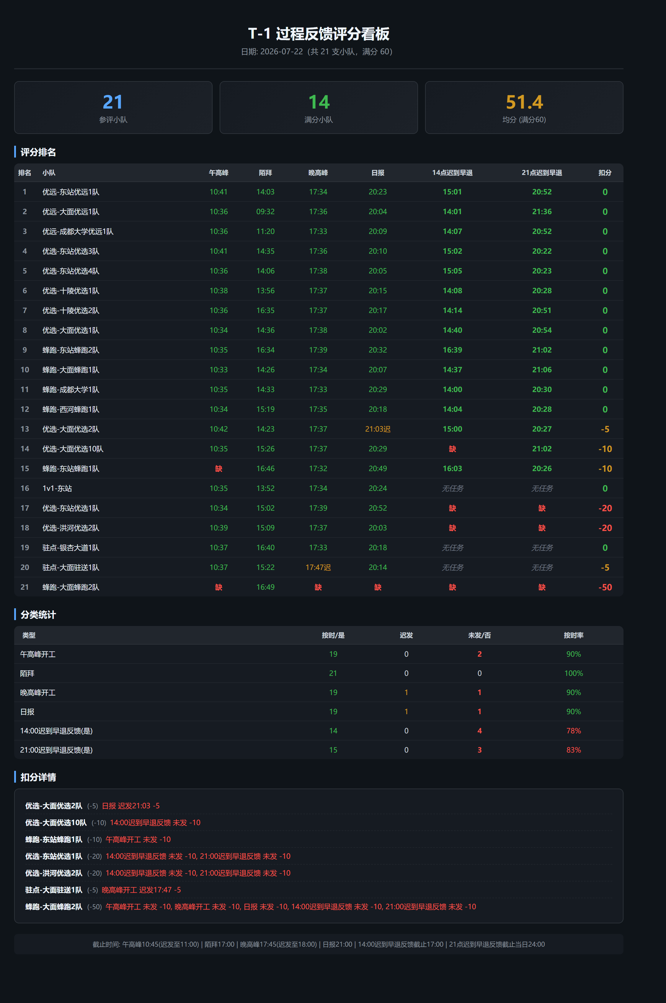Image resolution: width=666 pixels, height=1003 pixels.
Task: Click the 截止时间 footer note
Action: [x=319, y=944]
